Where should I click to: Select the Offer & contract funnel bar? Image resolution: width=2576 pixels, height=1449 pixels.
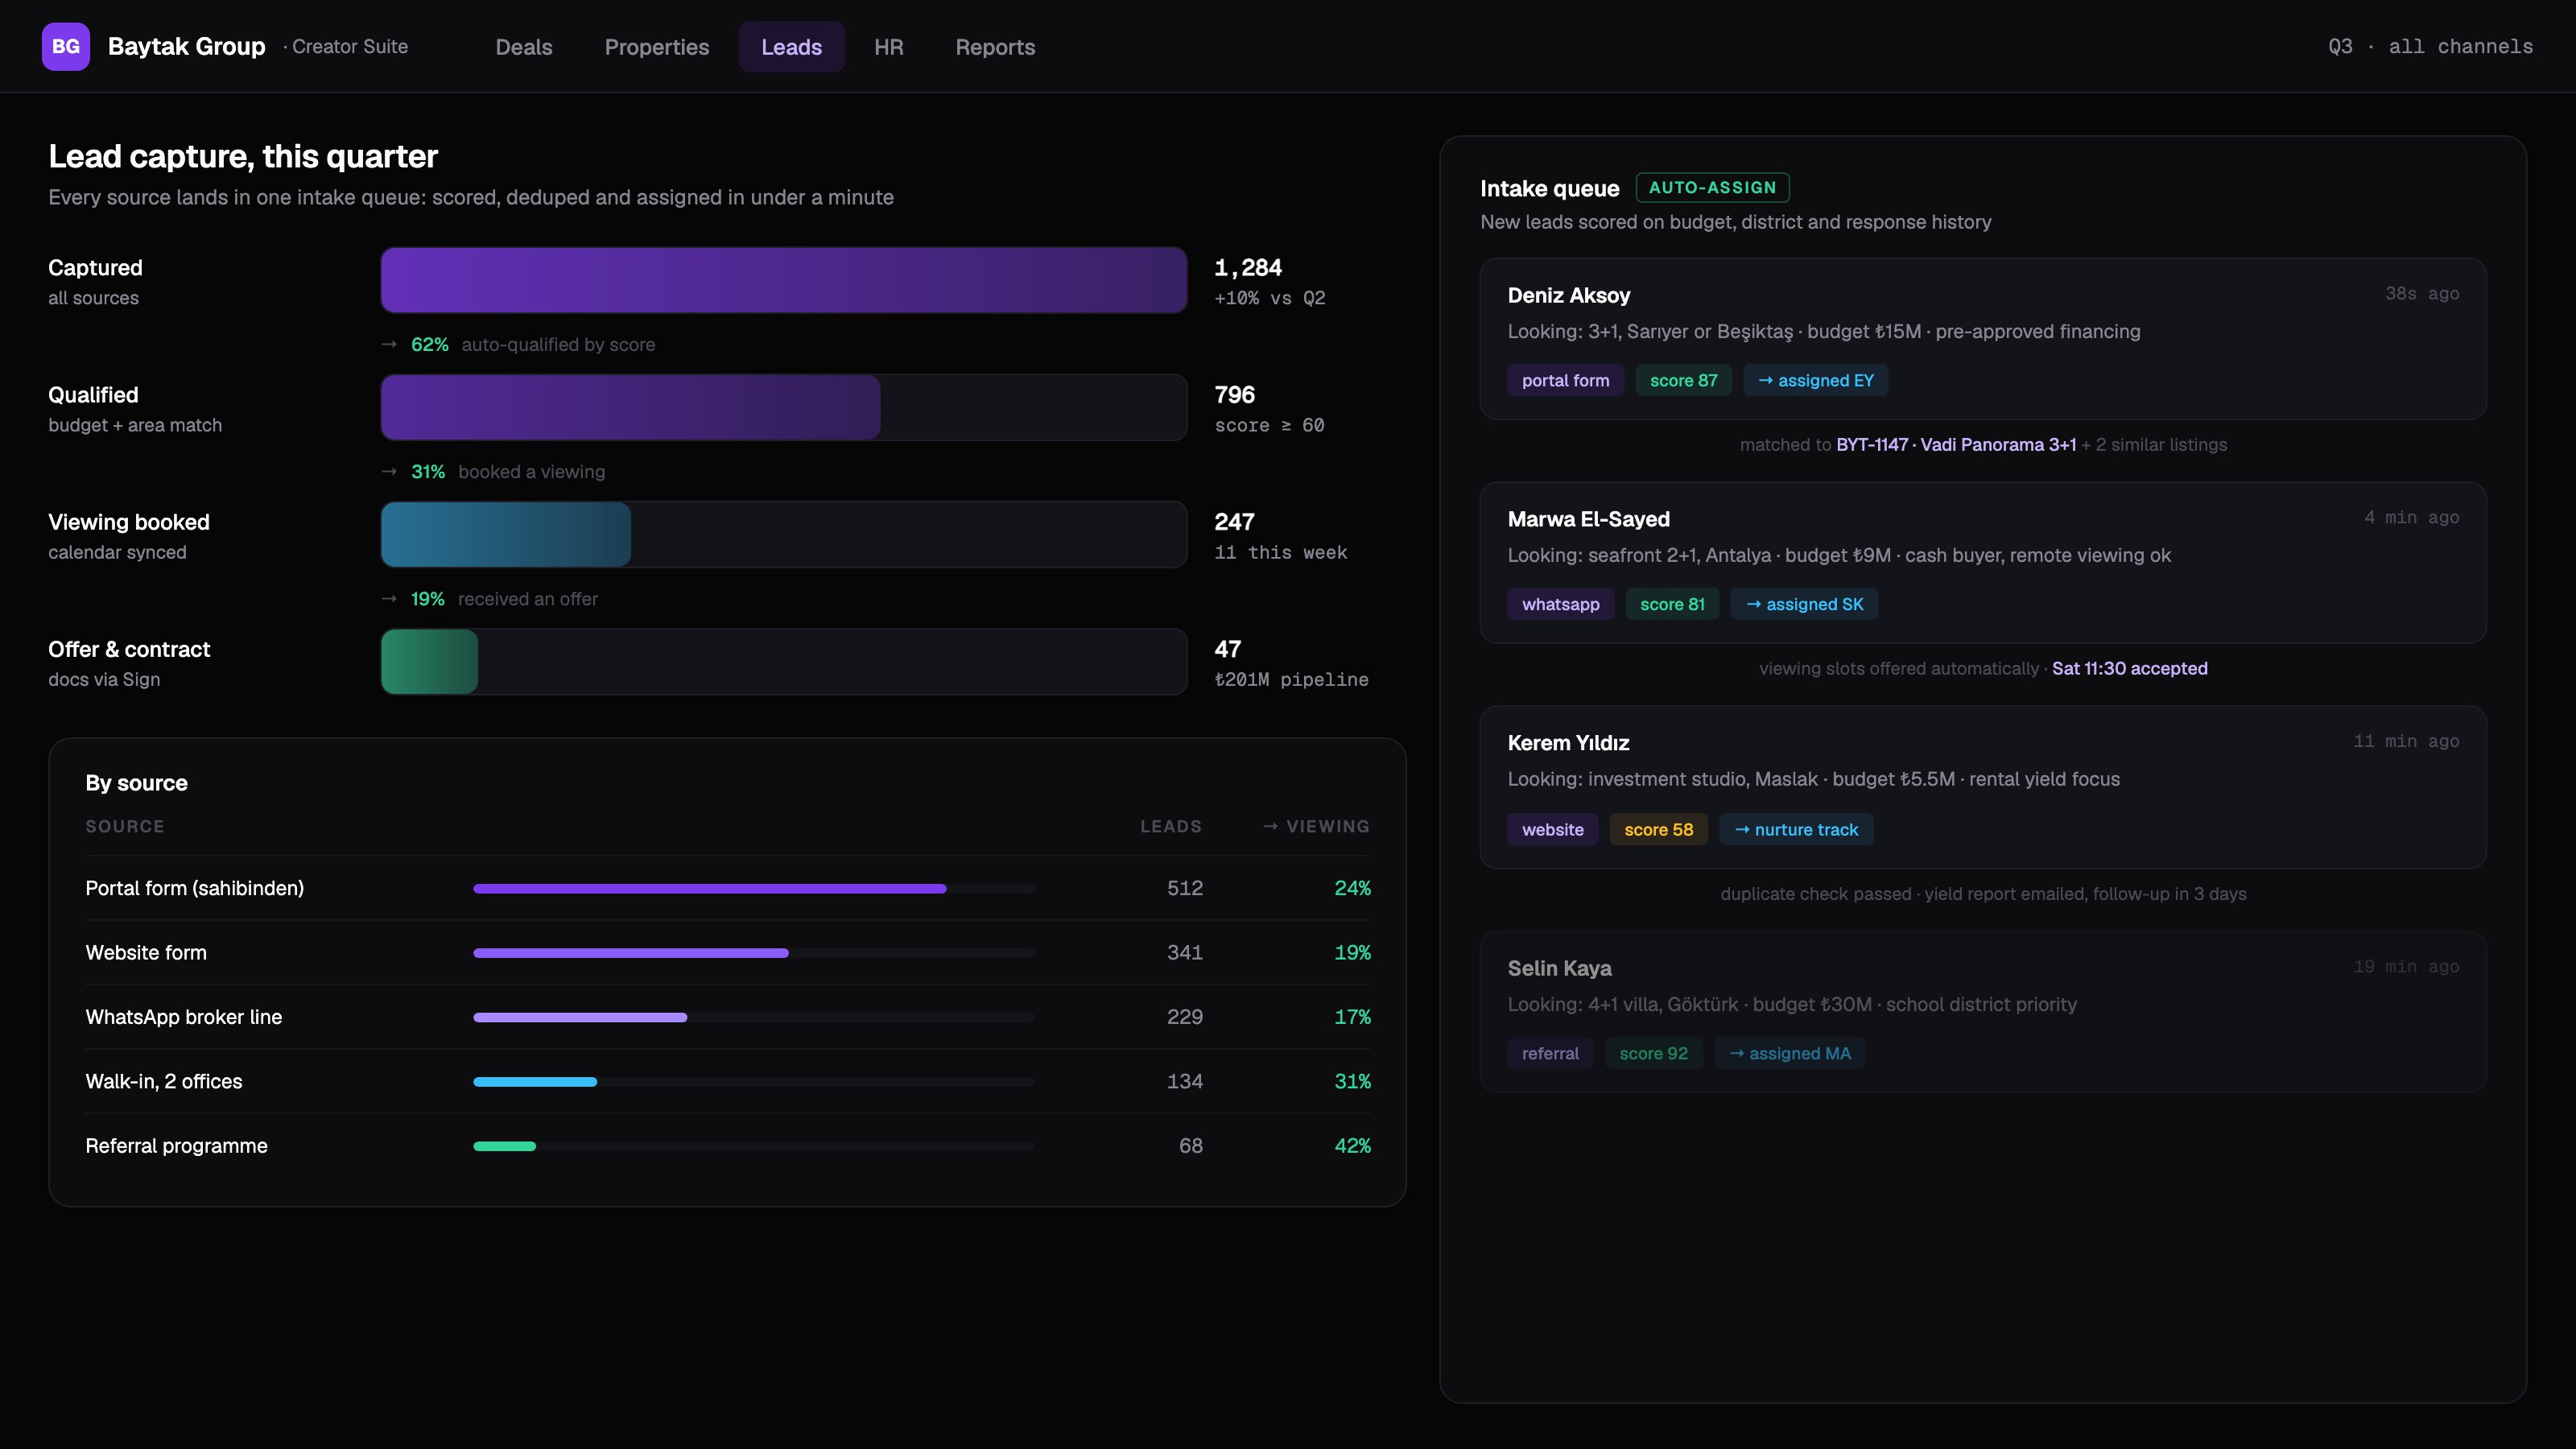tap(784, 661)
